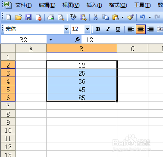Click cell containing 85
163x157 pixels.
[82, 97]
